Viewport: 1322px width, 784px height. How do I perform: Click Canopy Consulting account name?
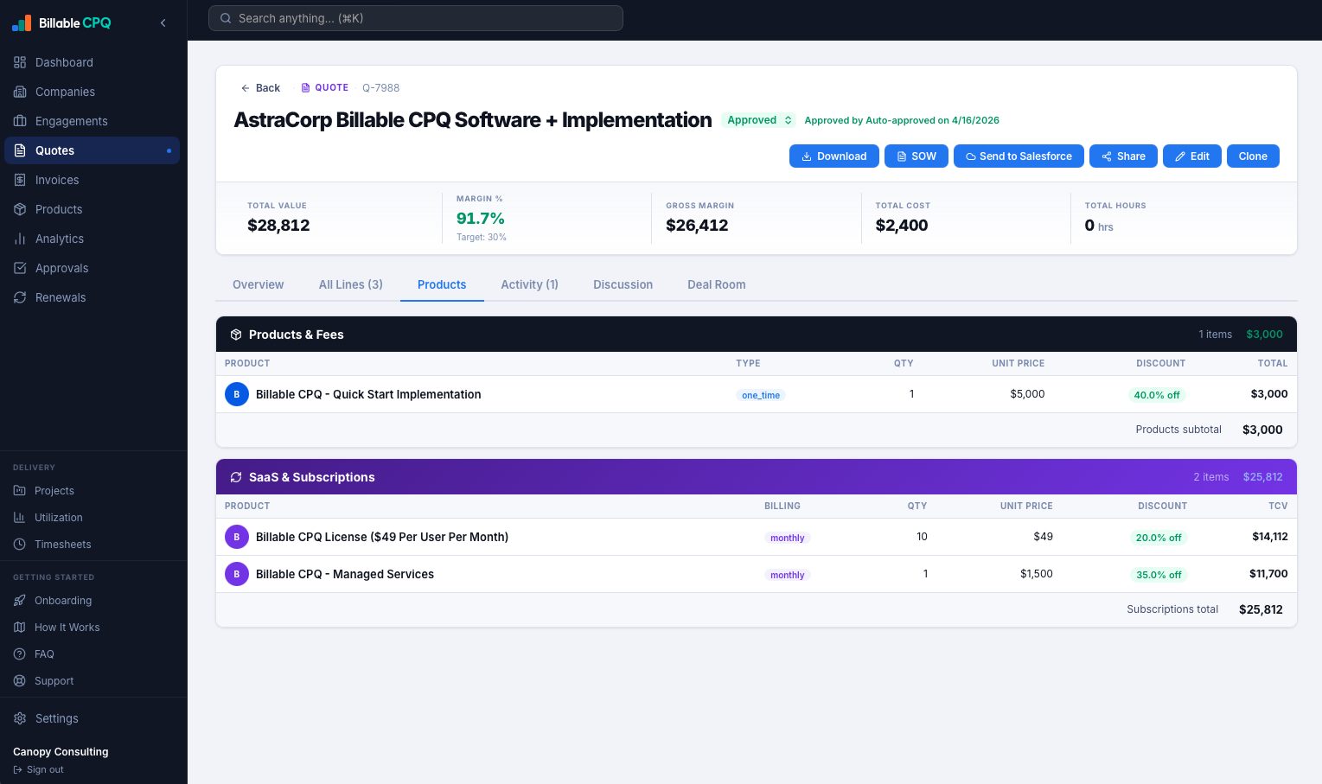click(x=61, y=752)
